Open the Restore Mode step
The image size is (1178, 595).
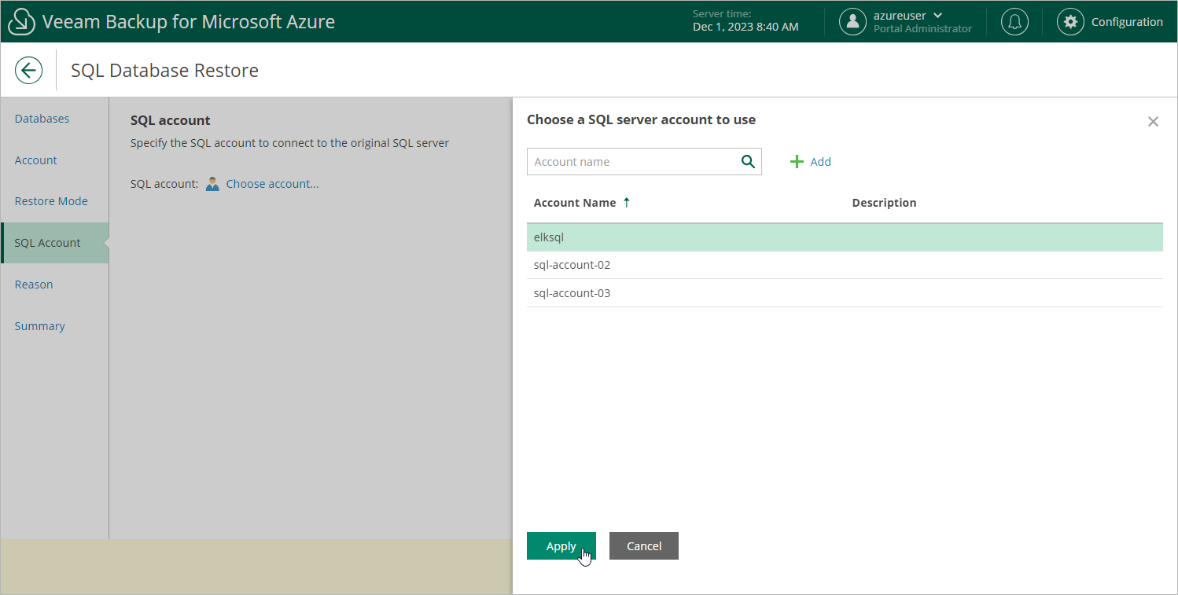click(51, 201)
